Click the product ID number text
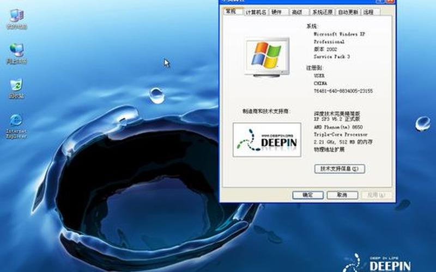The width and height of the screenshot is (436, 272). (343, 91)
